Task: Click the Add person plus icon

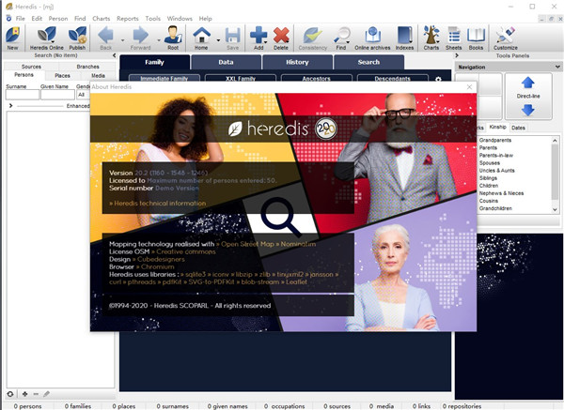Action: (x=258, y=37)
